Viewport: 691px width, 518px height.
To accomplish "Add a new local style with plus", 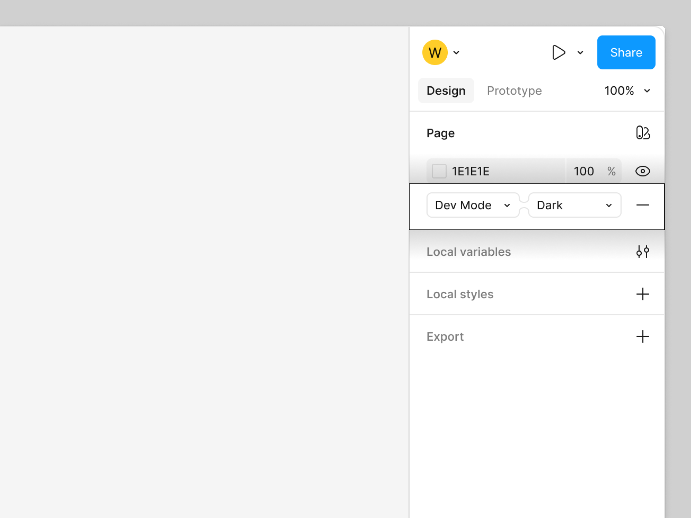I will pos(642,294).
